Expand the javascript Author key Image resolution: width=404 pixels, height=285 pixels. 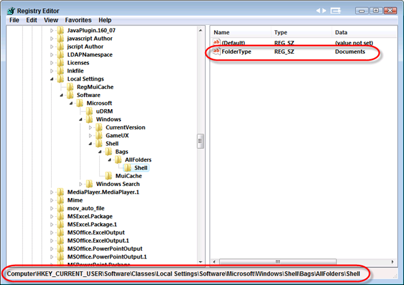point(52,38)
